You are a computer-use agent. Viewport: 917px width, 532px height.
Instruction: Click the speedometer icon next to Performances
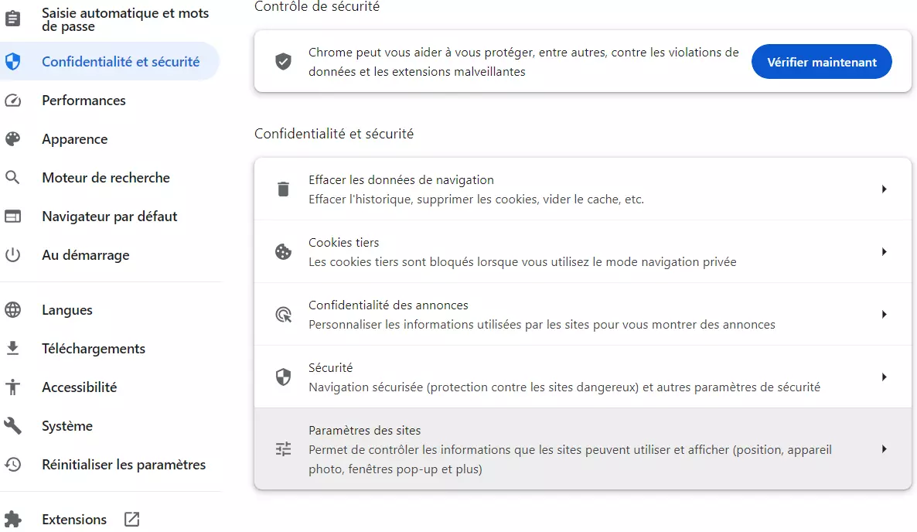point(13,100)
